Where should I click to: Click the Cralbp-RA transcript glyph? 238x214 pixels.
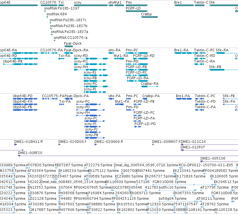(x=149, y=86)
